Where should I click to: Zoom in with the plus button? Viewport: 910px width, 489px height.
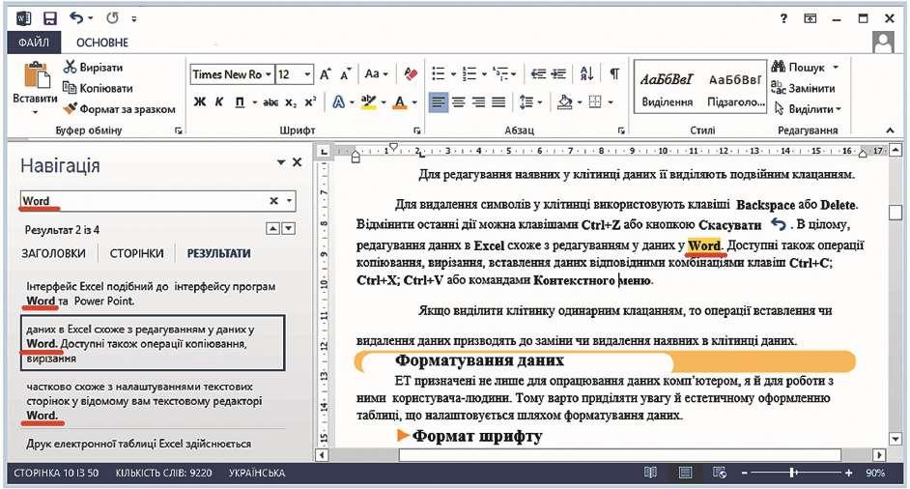(x=848, y=473)
